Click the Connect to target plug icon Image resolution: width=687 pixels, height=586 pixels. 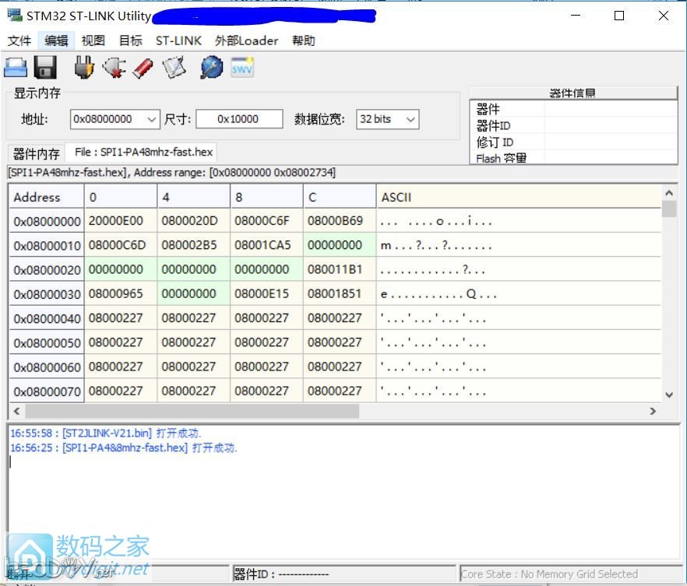(x=83, y=68)
